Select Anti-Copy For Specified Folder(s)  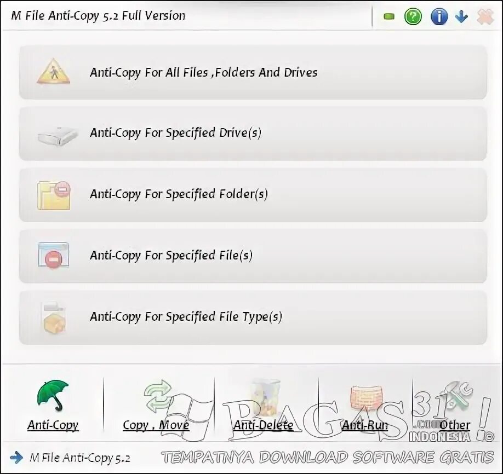253,194
